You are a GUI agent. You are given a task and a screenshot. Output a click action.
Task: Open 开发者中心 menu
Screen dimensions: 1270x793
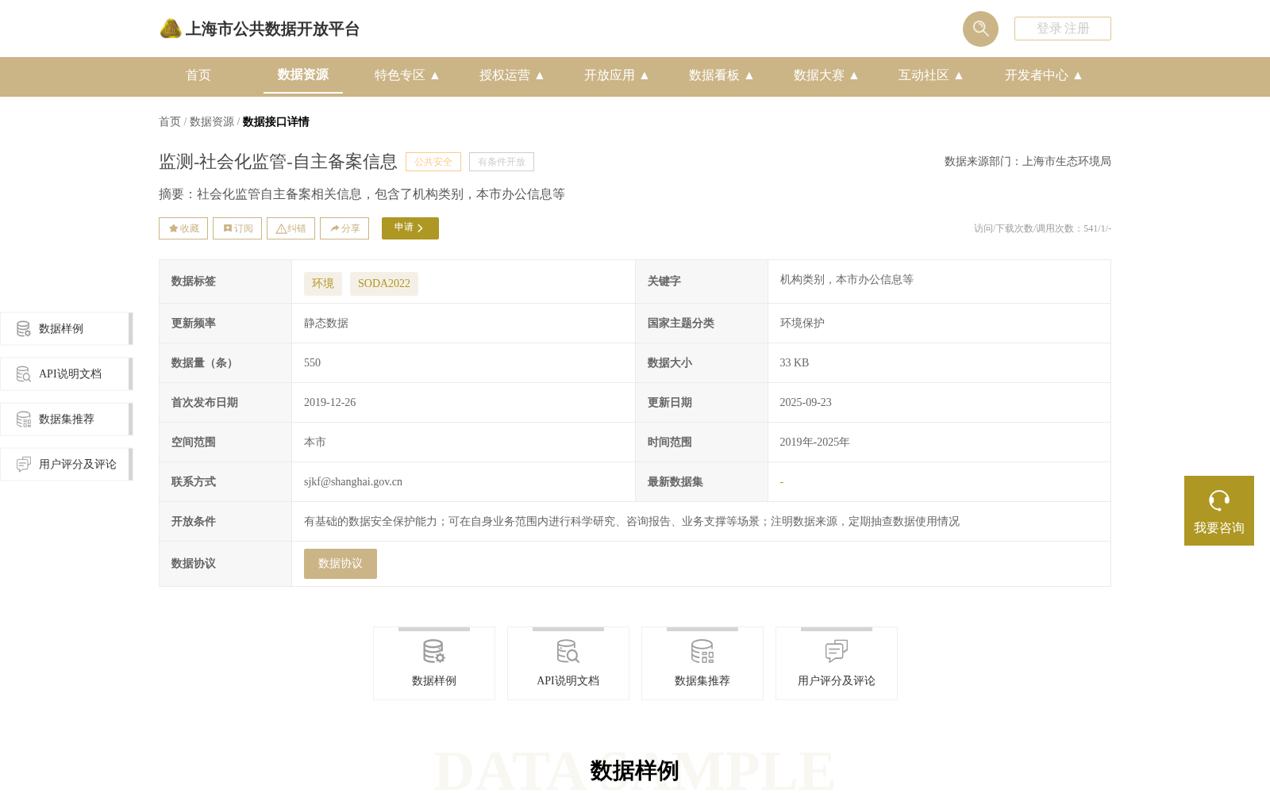(x=1037, y=75)
